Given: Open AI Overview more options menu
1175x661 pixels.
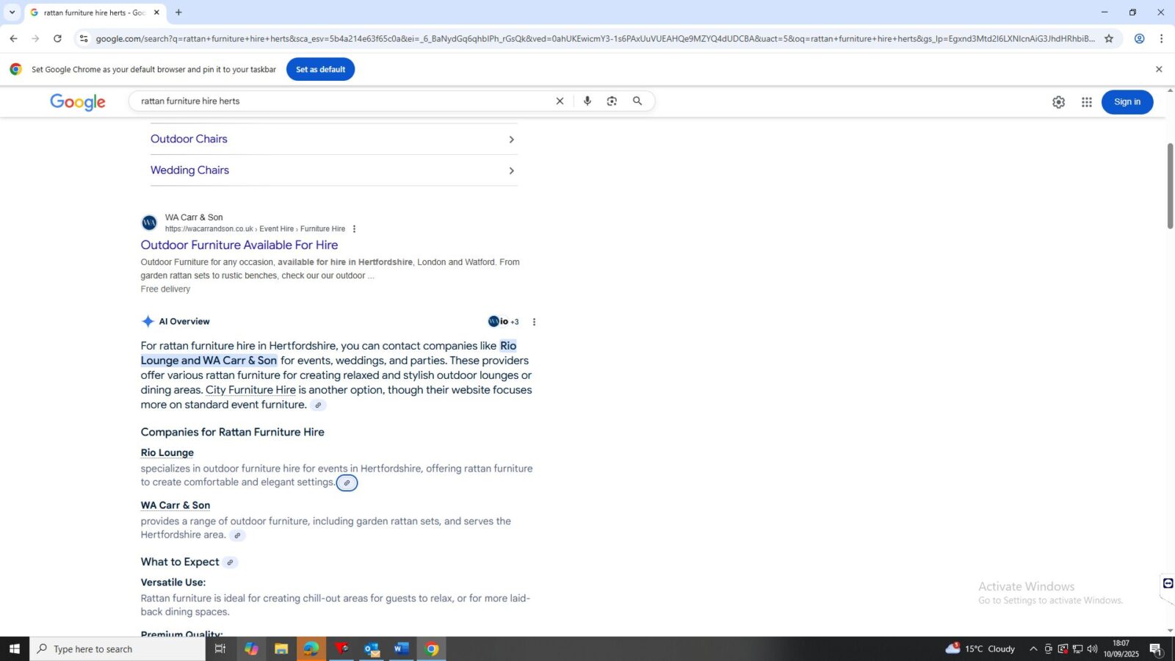Looking at the screenshot, I should (x=534, y=322).
